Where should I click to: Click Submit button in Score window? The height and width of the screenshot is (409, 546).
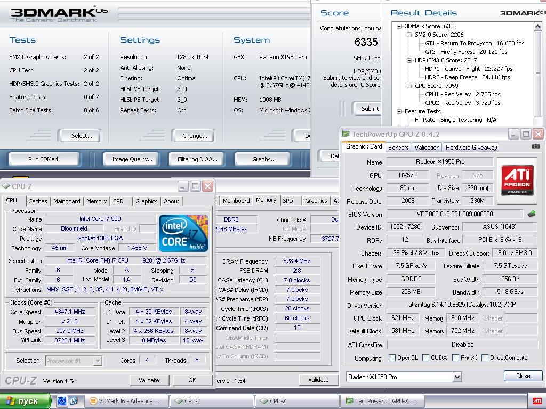point(368,109)
